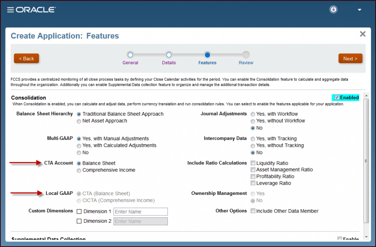Toggle Supplemental Data Collection Enable checkbox

pyautogui.click(x=340, y=239)
